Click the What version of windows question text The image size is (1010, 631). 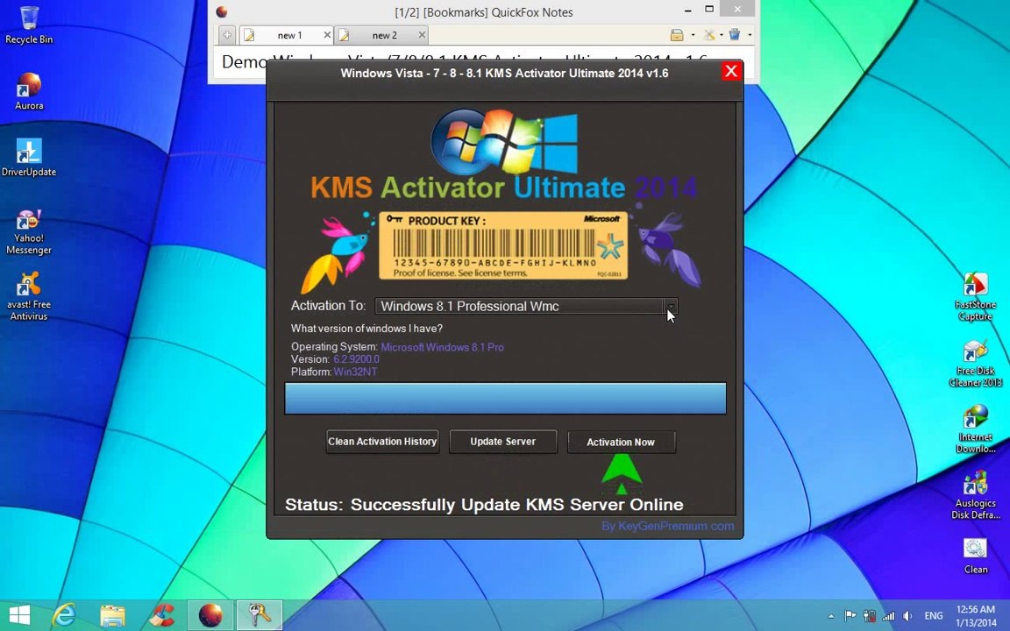click(x=366, y=329)
